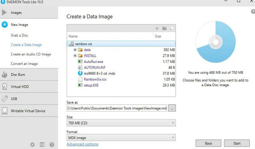Click the disc usage pie chart
The width and height of the screenshot is (255, 149).
pos(216,42)
